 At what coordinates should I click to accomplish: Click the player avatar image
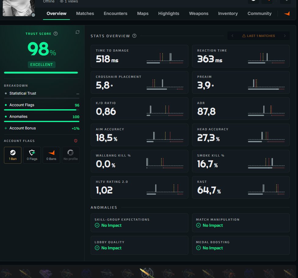pos(19,8)
